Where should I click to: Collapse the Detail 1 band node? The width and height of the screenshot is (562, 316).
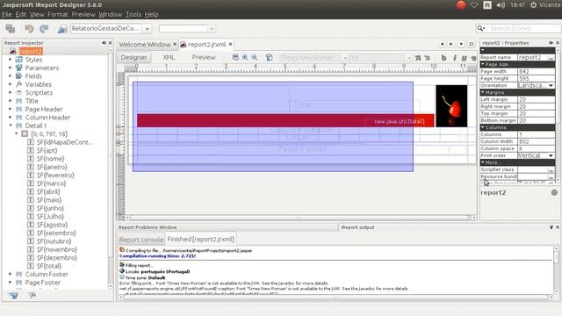click(x=10, y=126)
